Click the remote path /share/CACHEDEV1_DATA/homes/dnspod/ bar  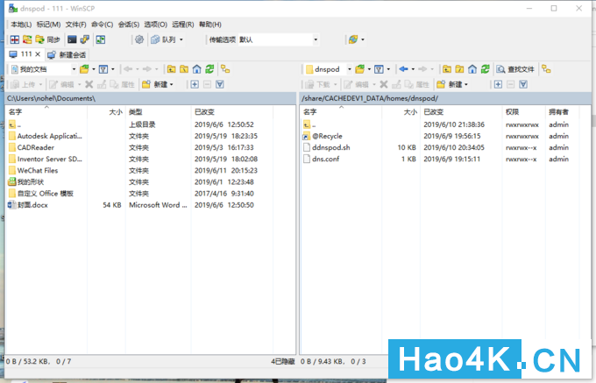pyautogui.click(x=445, y=98)
